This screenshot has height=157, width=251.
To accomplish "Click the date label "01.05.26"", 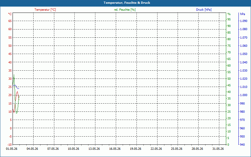I will point(12,149).
